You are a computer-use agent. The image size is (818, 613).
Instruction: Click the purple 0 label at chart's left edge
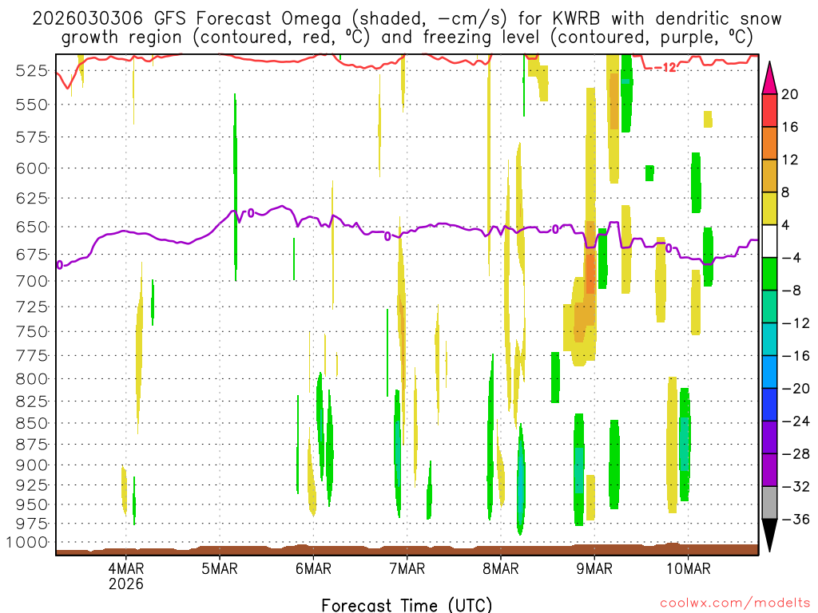59,265
